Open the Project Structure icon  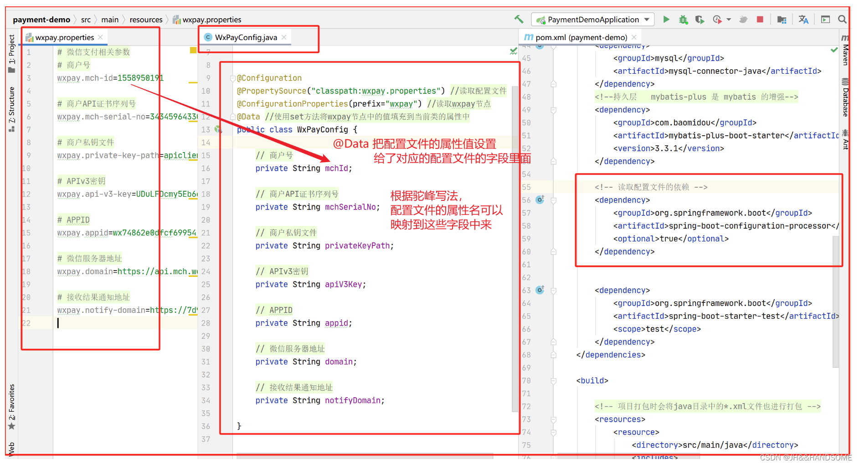coord(782,20)
